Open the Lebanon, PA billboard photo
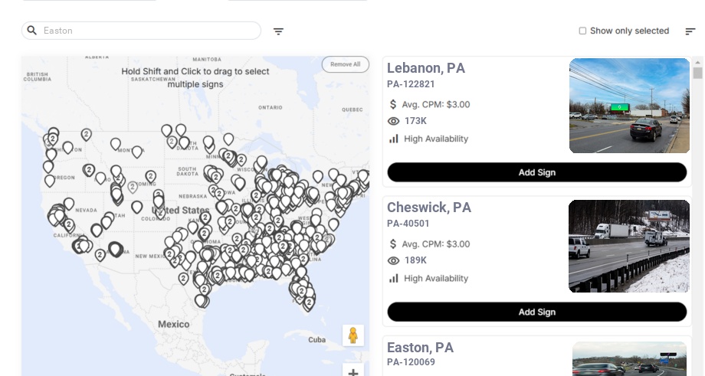The height and width of the screenshot is (376, 705). 629,106
